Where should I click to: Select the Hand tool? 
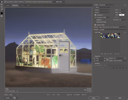click(x=2, y=2)
